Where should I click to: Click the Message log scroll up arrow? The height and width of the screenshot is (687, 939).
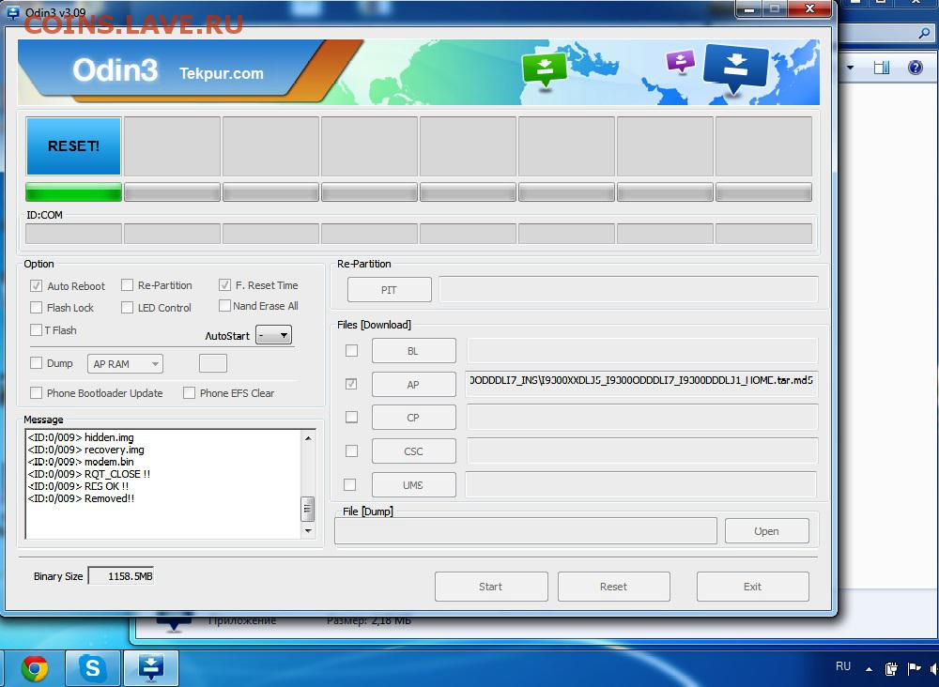[x=308, y=438]
